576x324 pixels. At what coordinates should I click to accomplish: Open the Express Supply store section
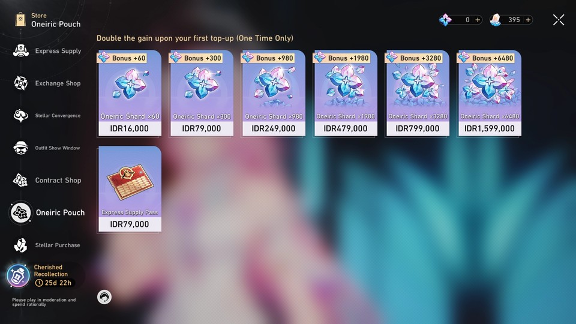tap(47, 51)
